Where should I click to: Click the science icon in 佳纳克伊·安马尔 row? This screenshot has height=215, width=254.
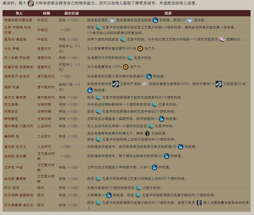pyautogui.click(x=149, y=75)
